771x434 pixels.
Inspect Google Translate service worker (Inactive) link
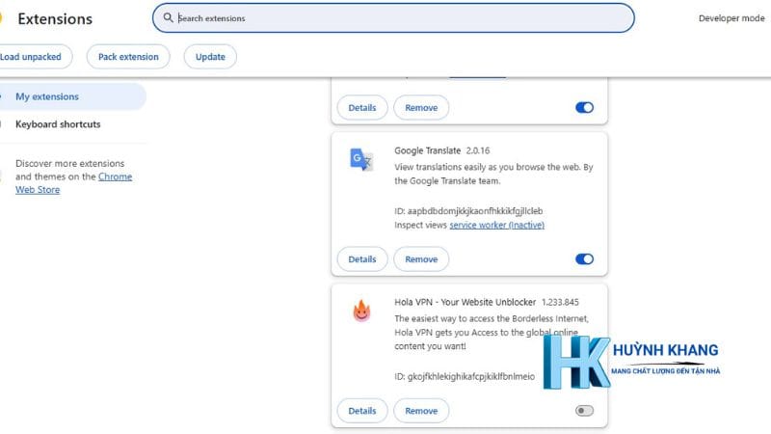[496, 225]
